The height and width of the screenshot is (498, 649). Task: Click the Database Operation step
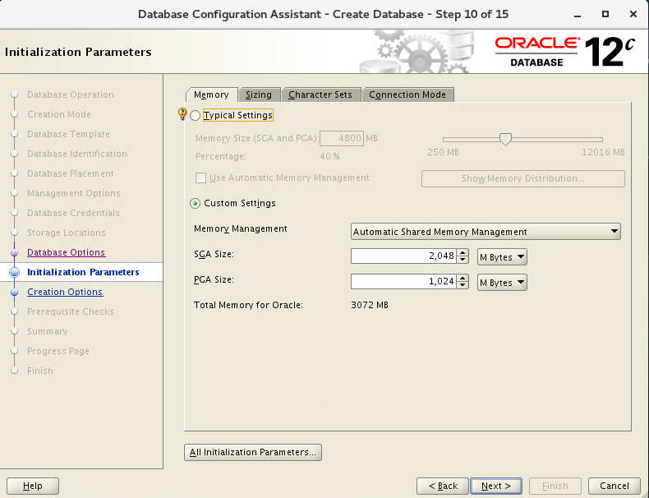71,95
